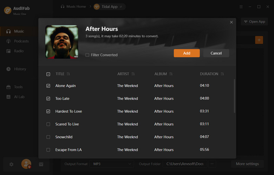
Task: Click the DURATION column header
Action: point(209,74)
